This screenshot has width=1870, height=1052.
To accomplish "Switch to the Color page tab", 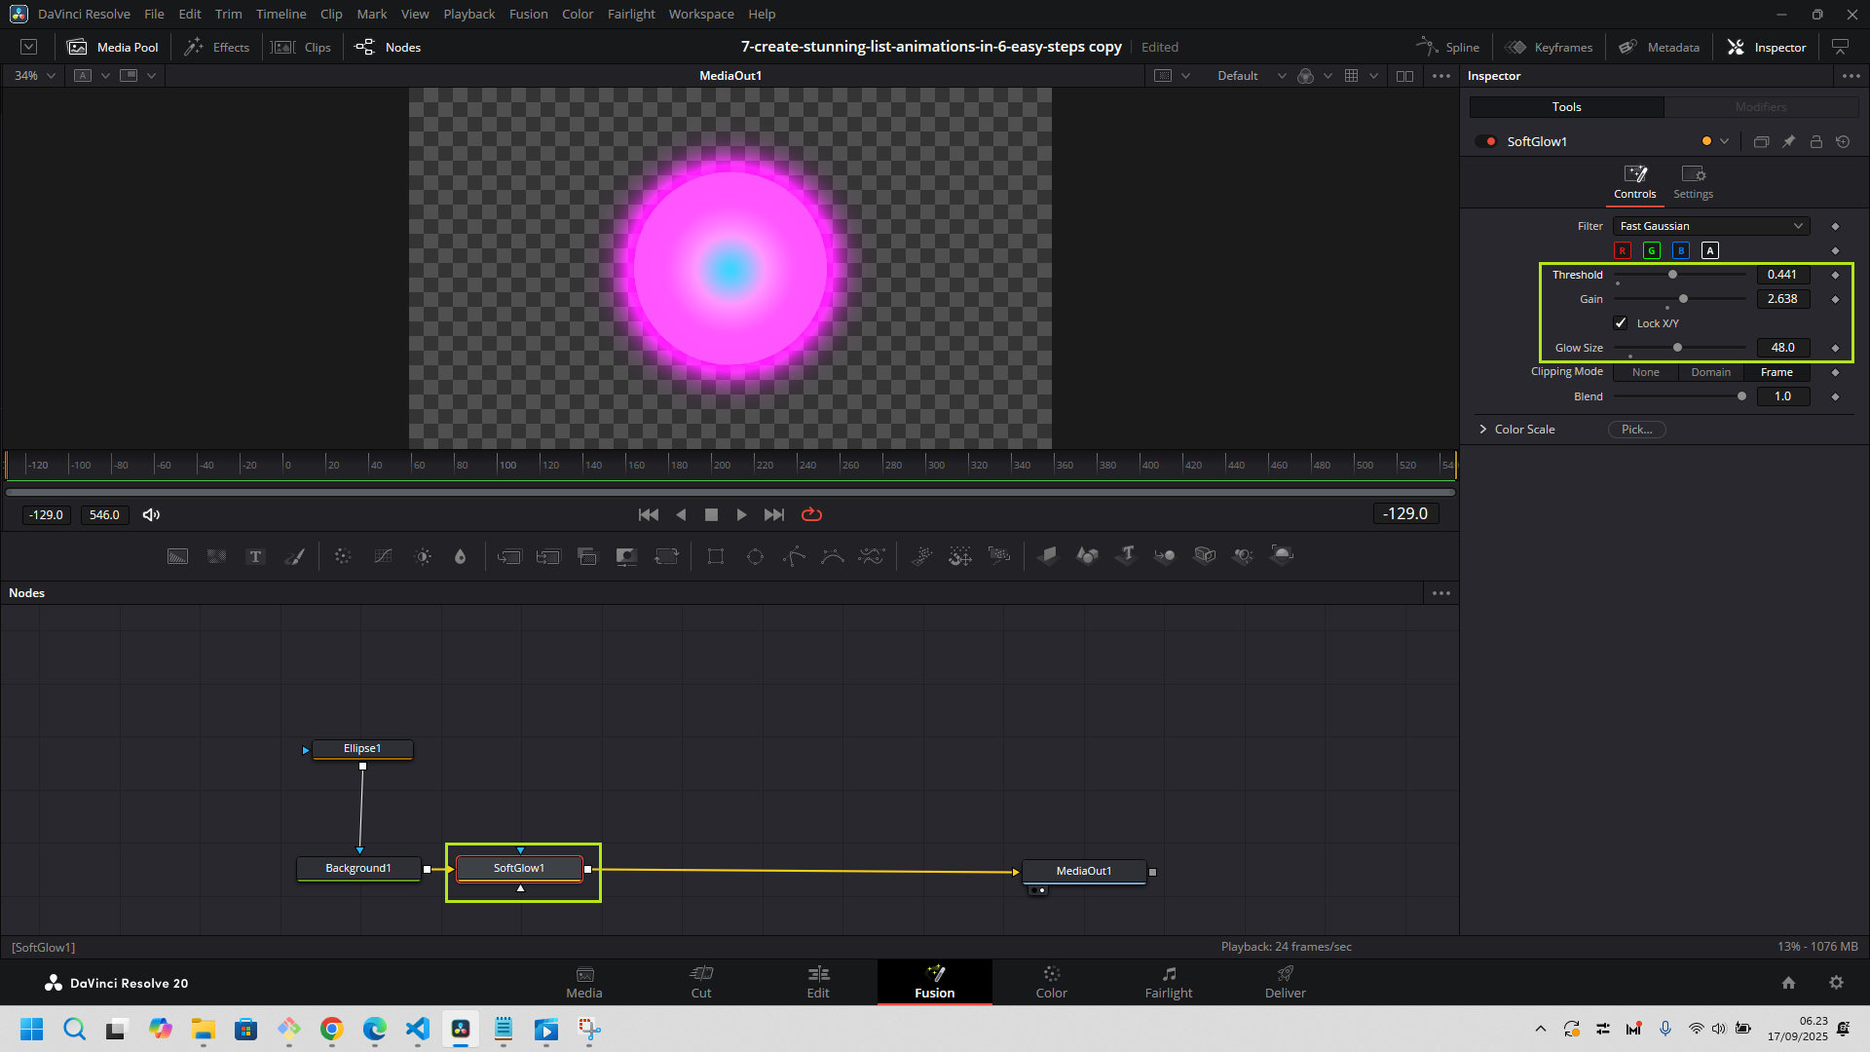I will pyautogui.click(x=1051, y=982).
